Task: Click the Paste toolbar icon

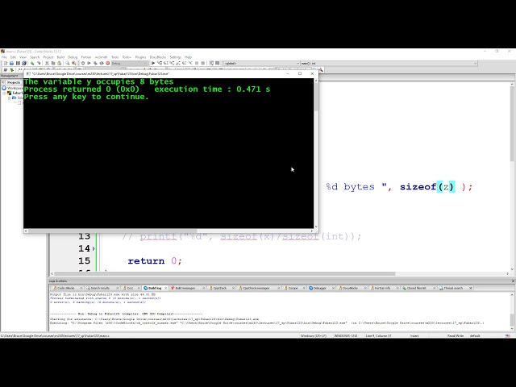Action: [x=59, y=63]
